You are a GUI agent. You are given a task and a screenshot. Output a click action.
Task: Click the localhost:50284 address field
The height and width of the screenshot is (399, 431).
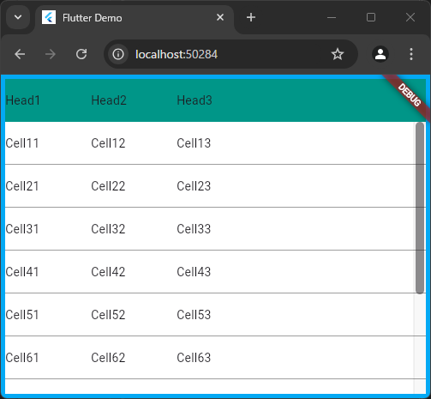177,54
